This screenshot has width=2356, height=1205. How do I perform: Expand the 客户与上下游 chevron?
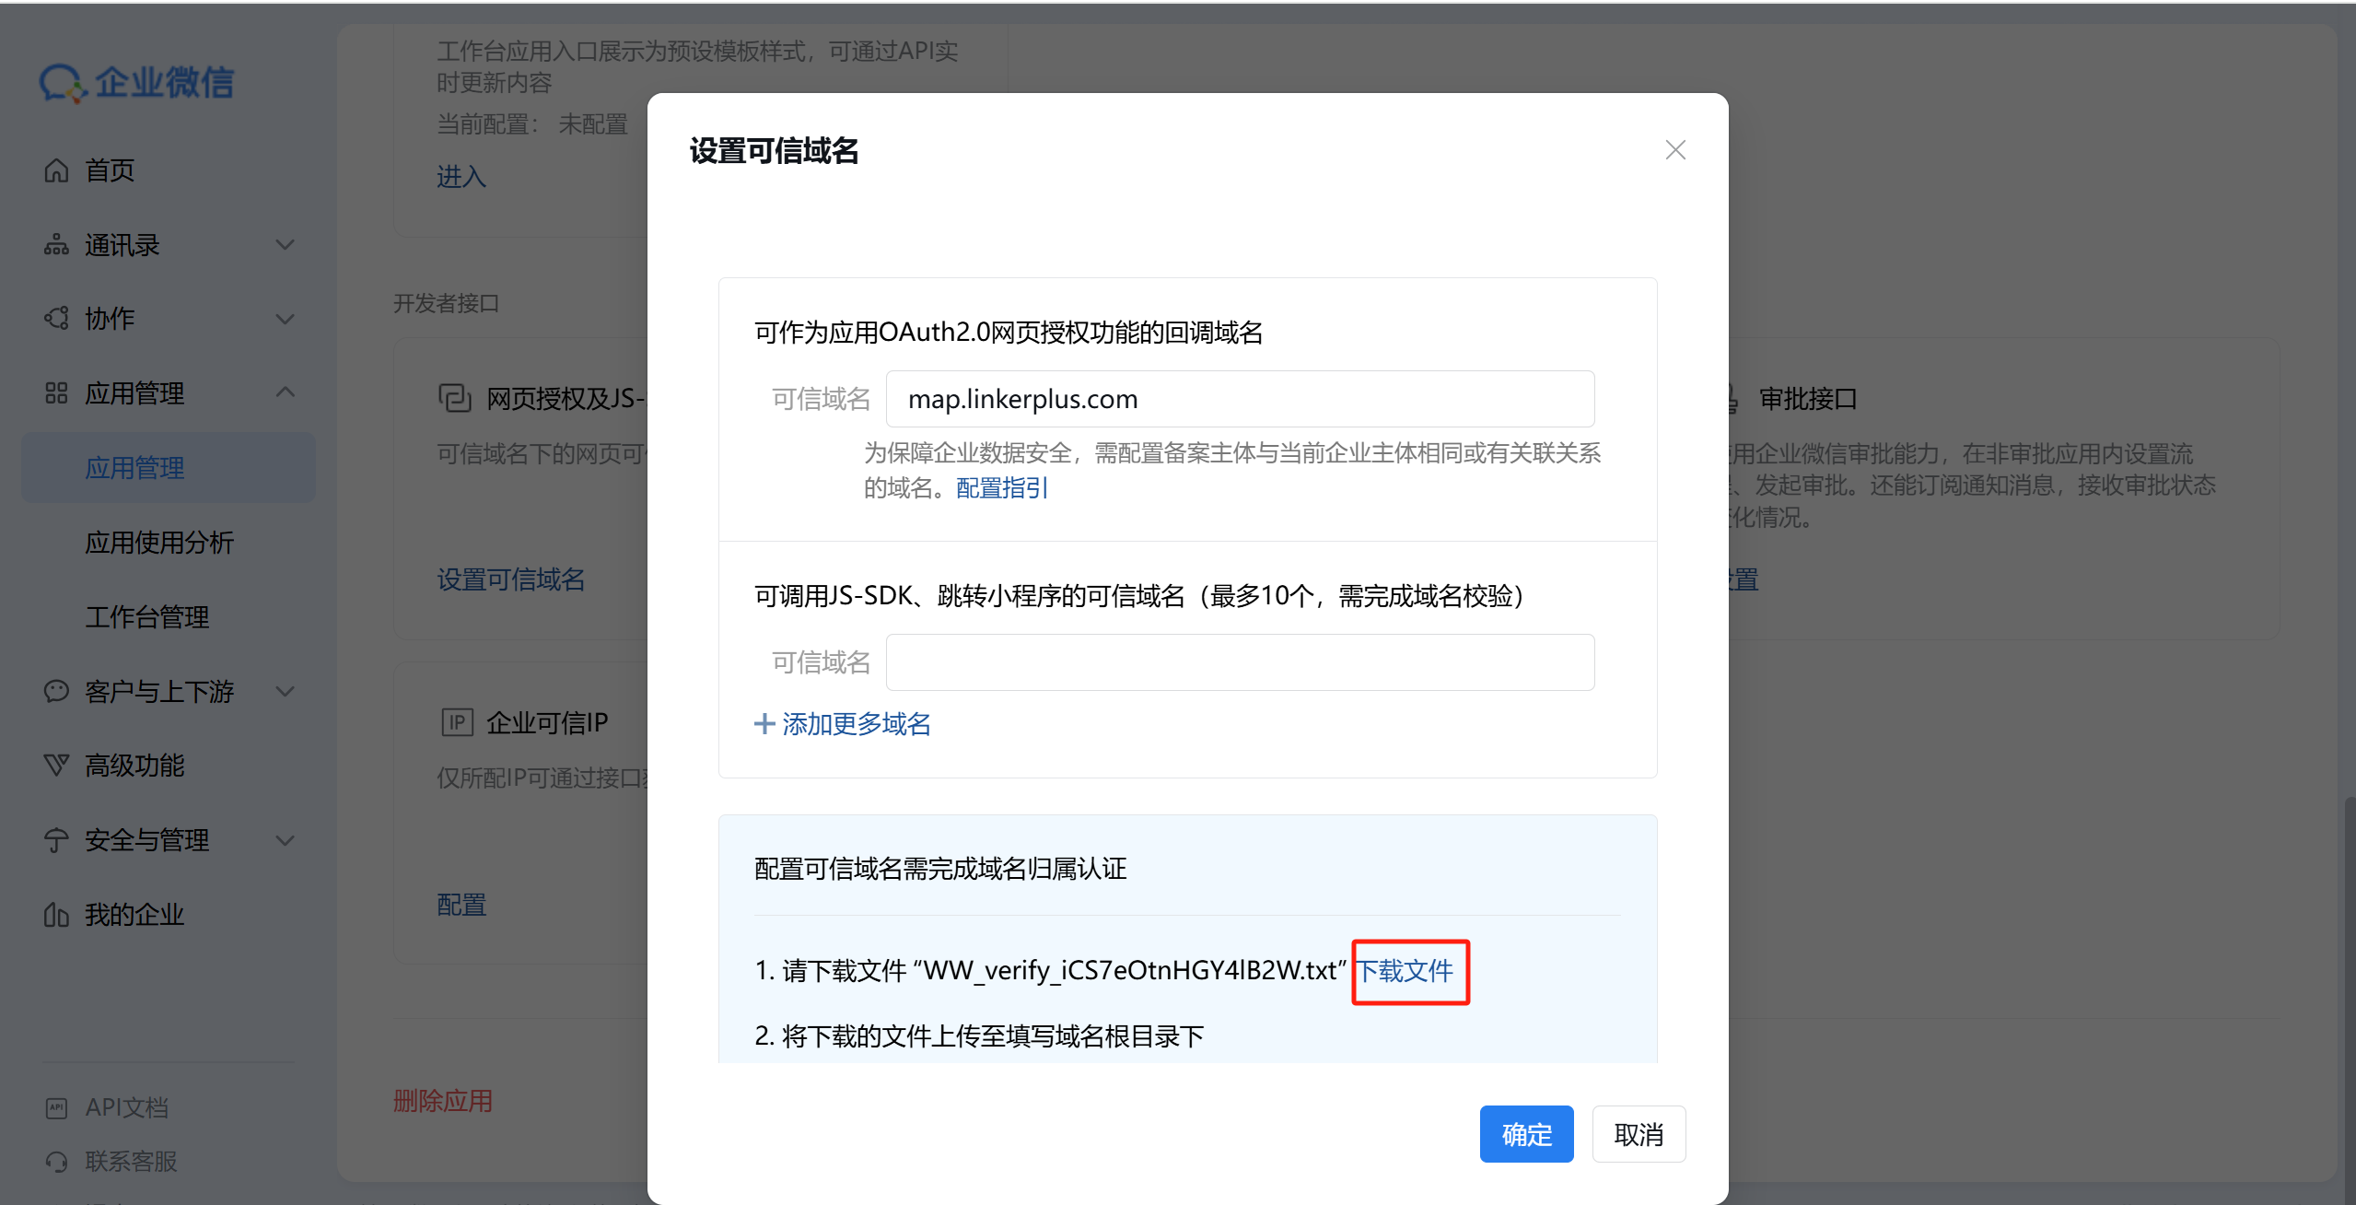tap(286, 691)
